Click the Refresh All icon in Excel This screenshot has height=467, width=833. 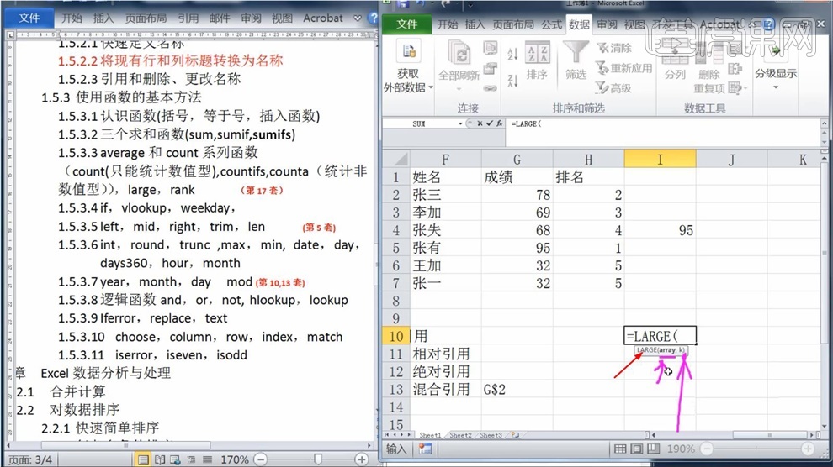point(459,53)
